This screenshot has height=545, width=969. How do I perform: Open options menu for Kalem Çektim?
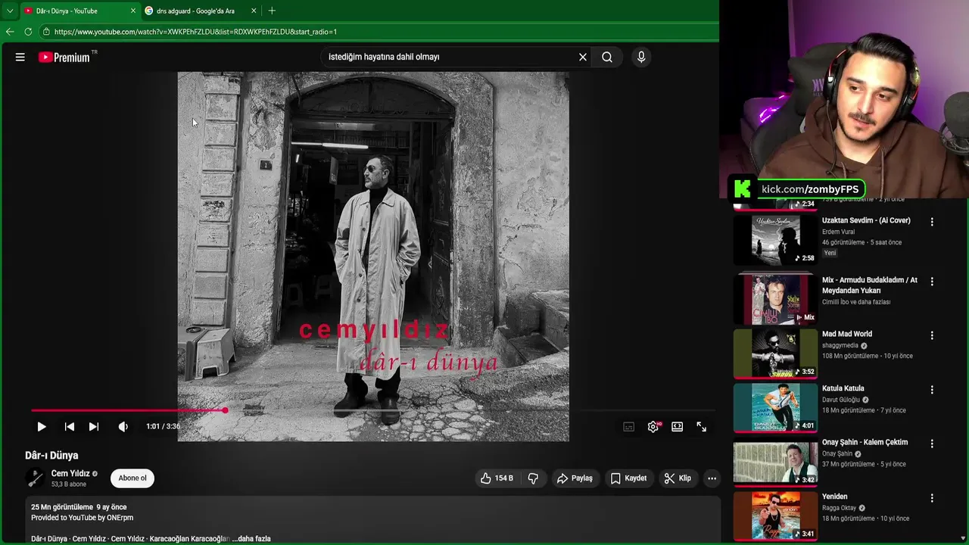point(932,444)
